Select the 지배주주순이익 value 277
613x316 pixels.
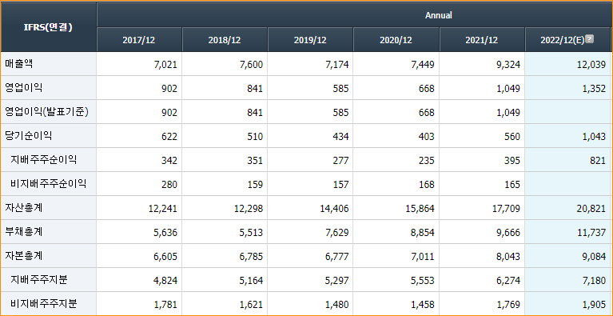pyautogui.click(x=341, y=161)
